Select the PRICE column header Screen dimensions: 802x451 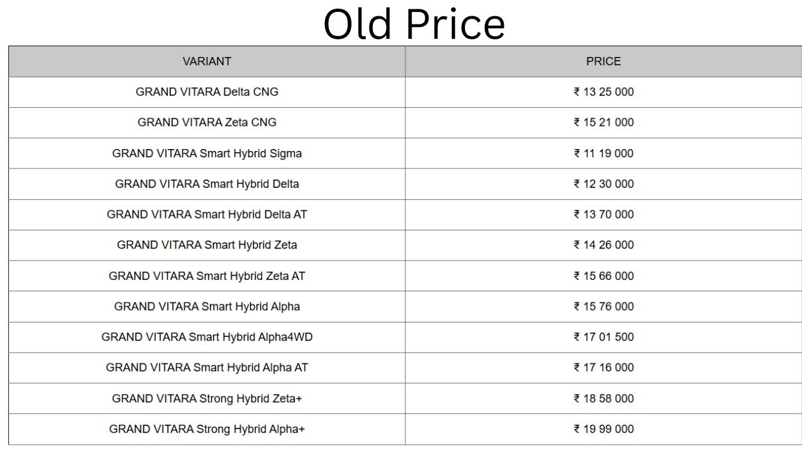(x=603, y=61)
